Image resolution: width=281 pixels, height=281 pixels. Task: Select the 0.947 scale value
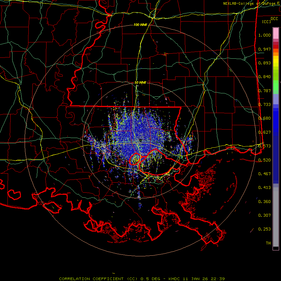(264, 49)
